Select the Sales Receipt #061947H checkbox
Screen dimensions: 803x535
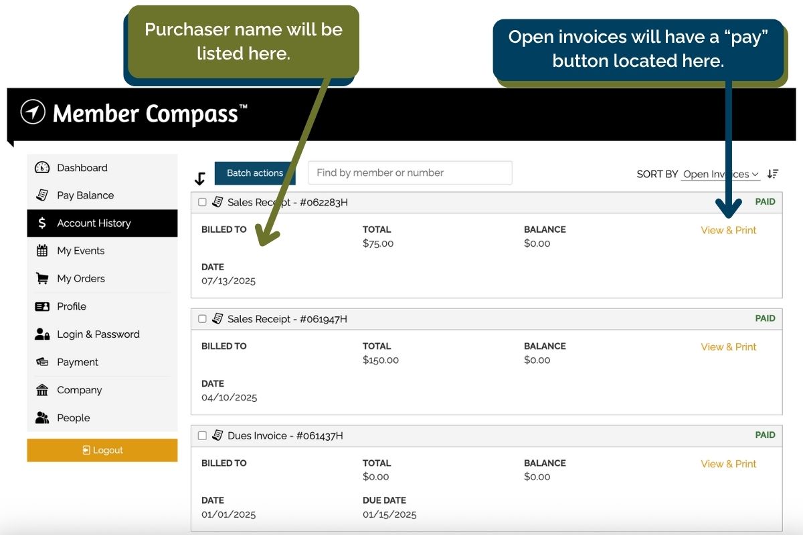202,319
